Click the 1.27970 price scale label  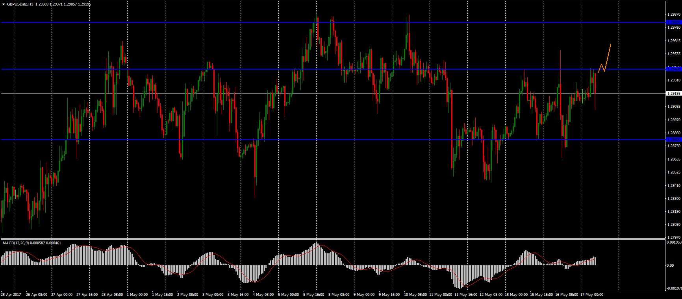pyautogui.click(x=674, y=238)
